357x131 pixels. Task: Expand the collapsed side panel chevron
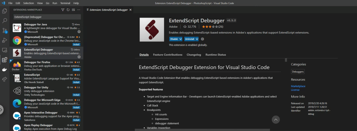point(1,110)
